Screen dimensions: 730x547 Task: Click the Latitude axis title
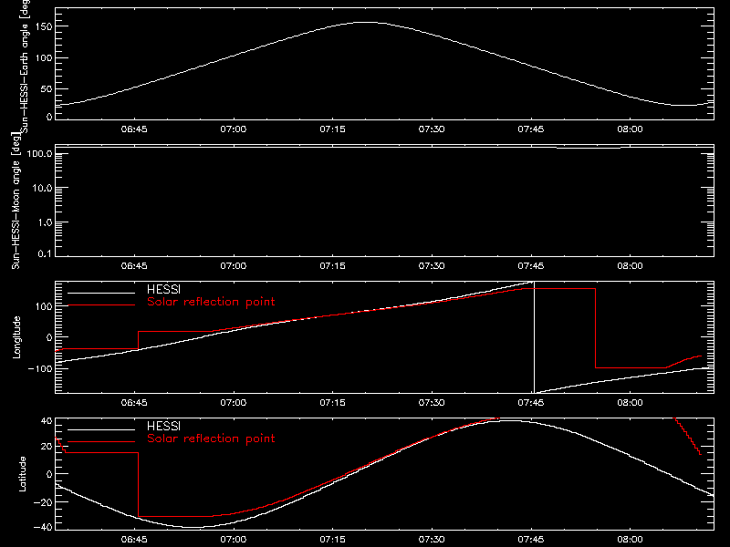coord(22,474)
